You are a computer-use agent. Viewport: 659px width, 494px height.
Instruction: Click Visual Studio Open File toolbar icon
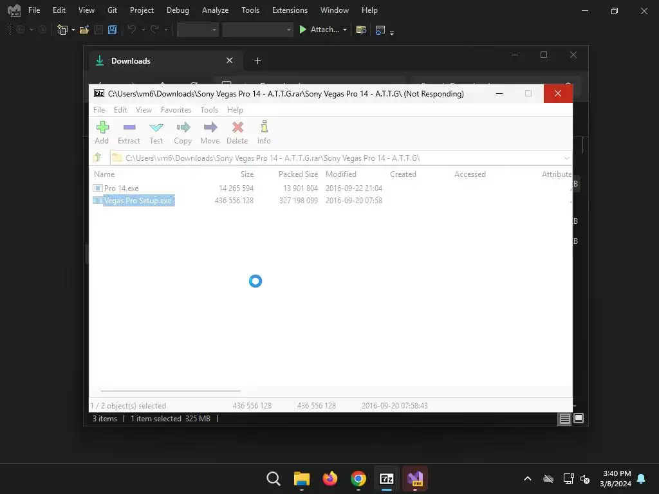[x=84, y=30]
